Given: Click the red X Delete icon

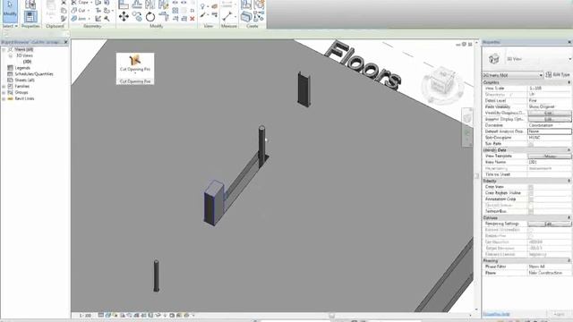Looking at the screenshot, I should point(192,19).
